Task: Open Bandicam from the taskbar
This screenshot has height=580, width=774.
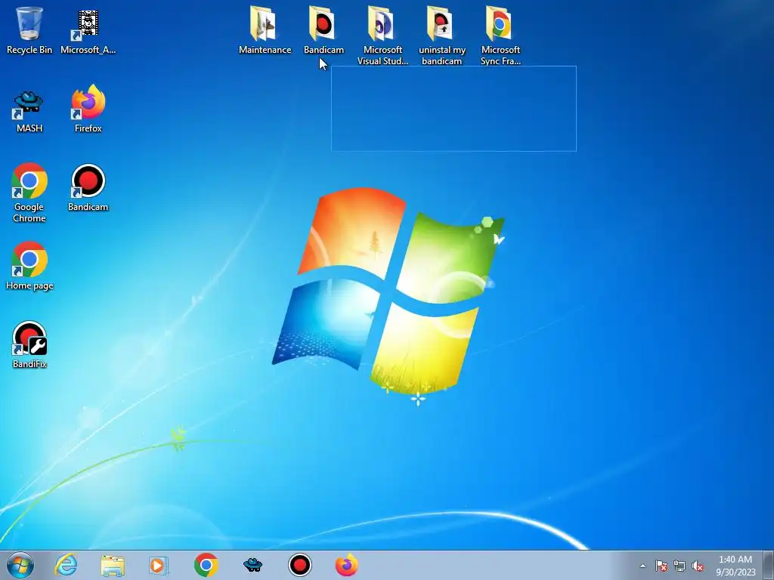Action: pos(299,565)
